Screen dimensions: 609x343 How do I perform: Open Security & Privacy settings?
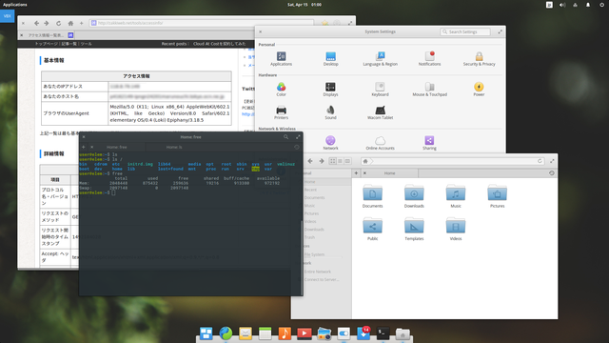[479, 59]
